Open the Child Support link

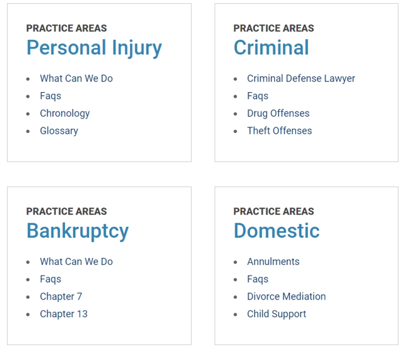276,314
